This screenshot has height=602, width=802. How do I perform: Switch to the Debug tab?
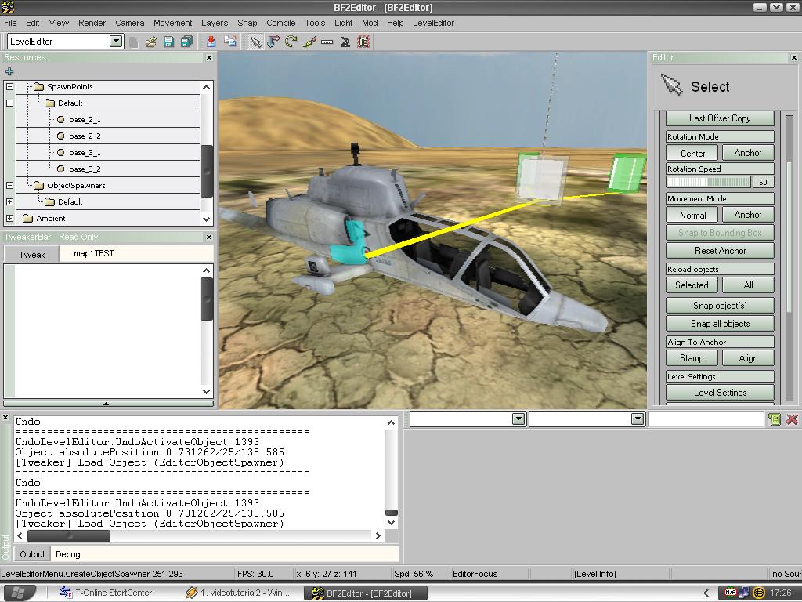tap(67, 554)
